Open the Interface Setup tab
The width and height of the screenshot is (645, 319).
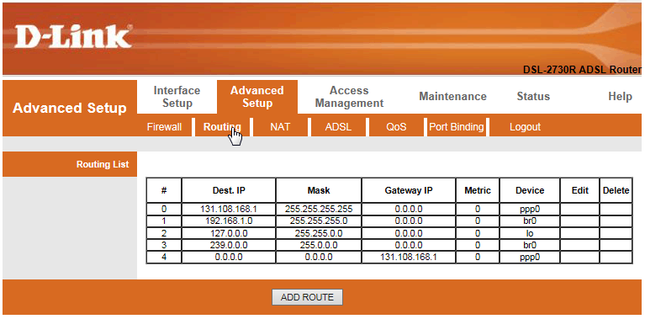(177, 97)
